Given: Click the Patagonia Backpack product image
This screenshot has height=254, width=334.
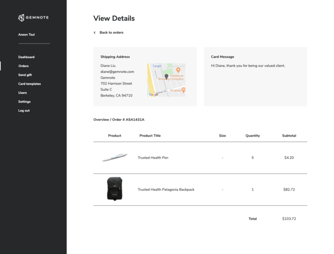Looking at the screenshot, I should (x=114, y=189).
